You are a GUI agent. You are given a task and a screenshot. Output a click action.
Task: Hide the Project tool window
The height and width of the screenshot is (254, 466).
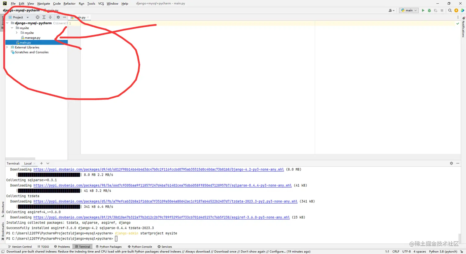coord(64,17)
